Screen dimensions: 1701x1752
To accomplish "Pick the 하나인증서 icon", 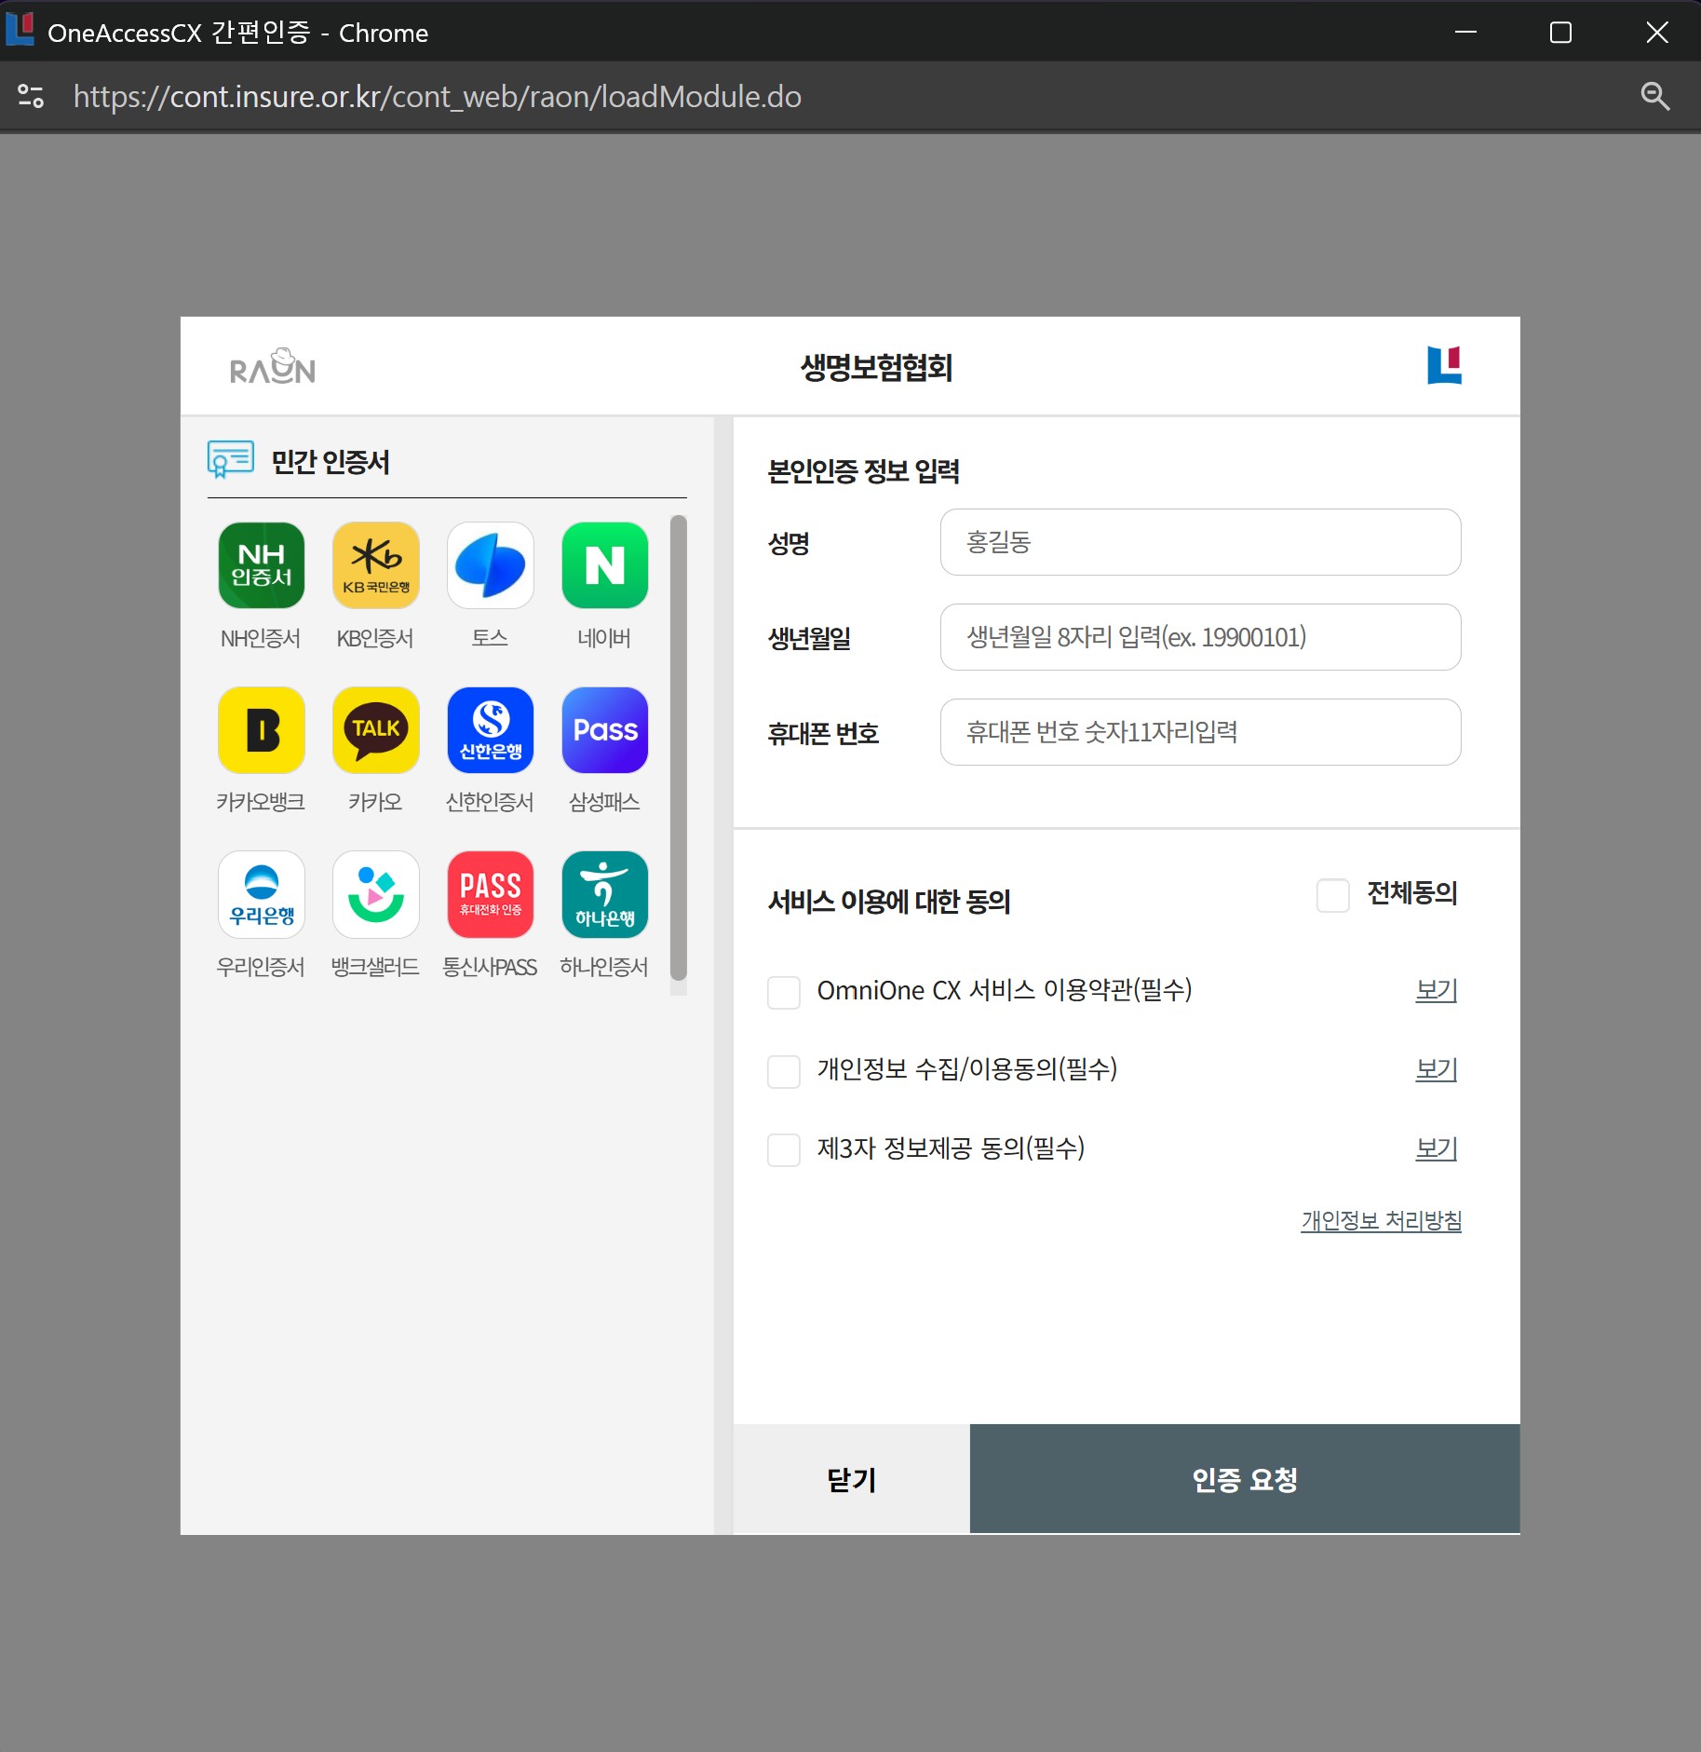I will point(605,894).
